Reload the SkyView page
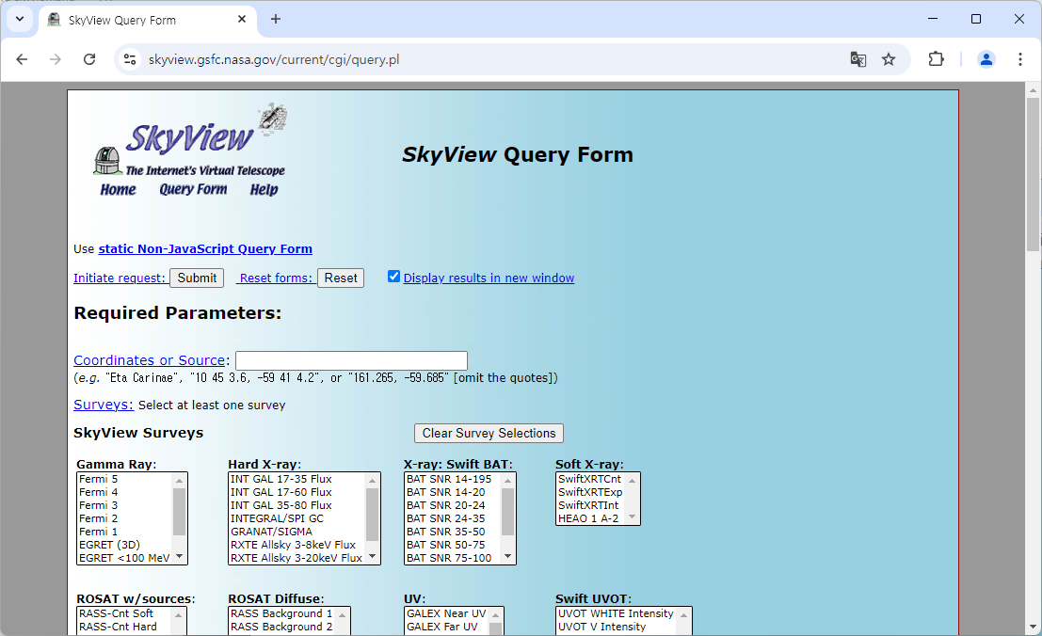 pos(89,60)
